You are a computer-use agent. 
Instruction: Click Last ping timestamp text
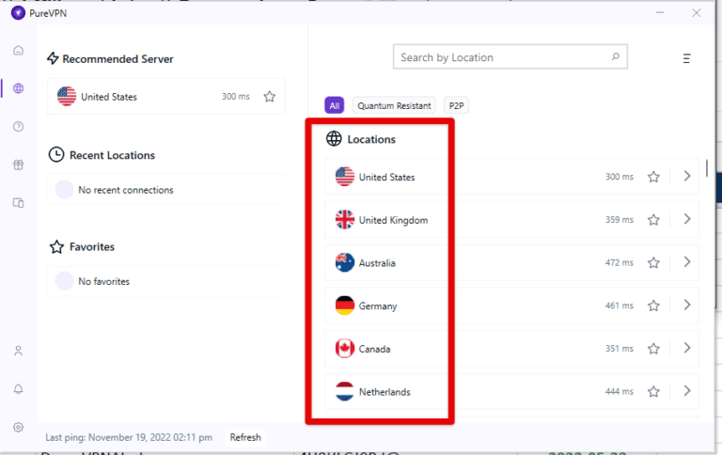click(x=129, y=437)
